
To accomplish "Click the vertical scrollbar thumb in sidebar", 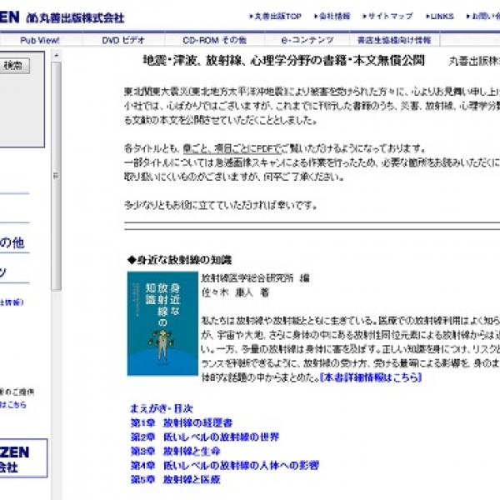I will [x=57, y=177].
